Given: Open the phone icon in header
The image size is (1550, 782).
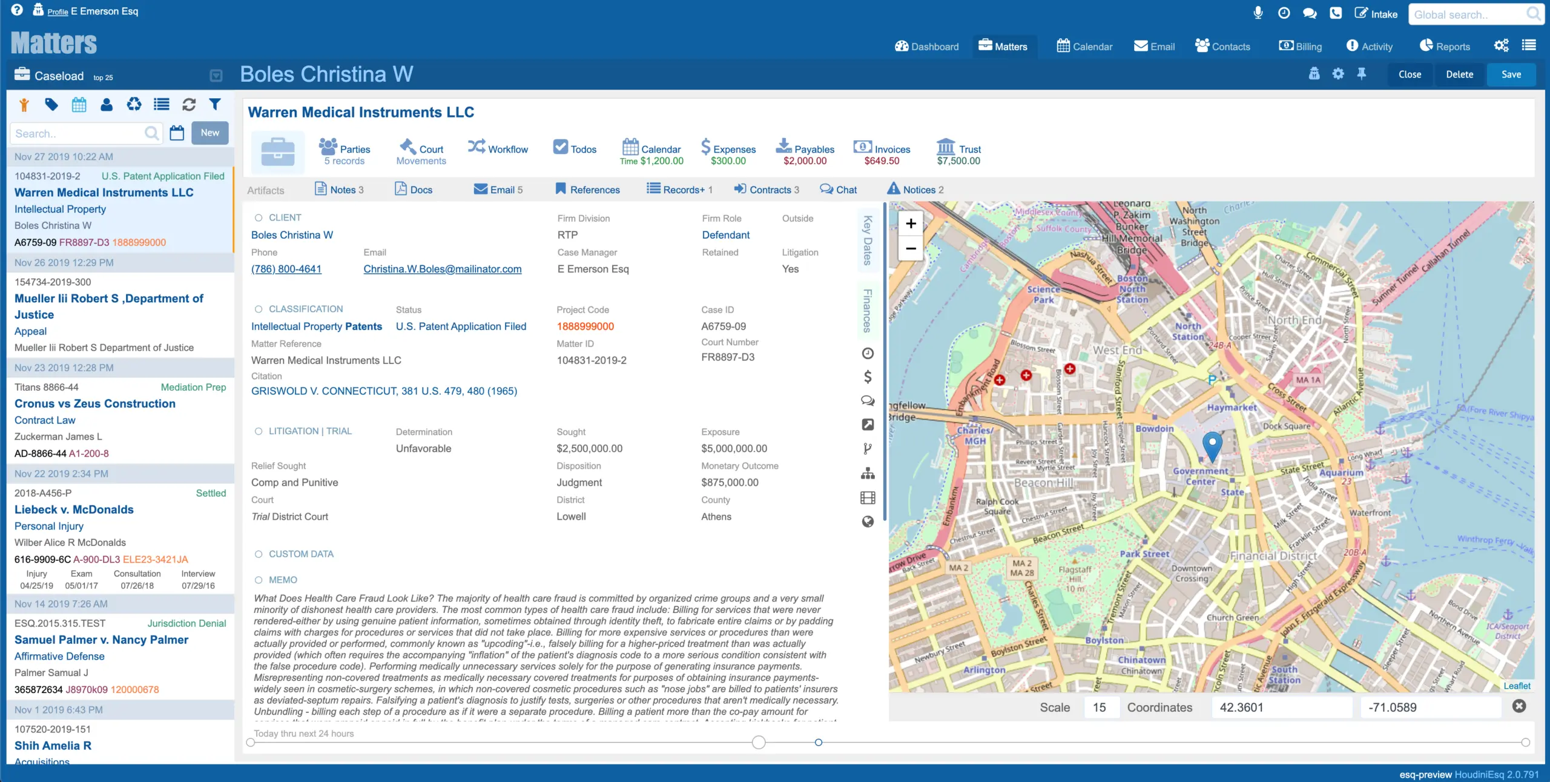Looking at the screenshot, I should (1335, 13).
